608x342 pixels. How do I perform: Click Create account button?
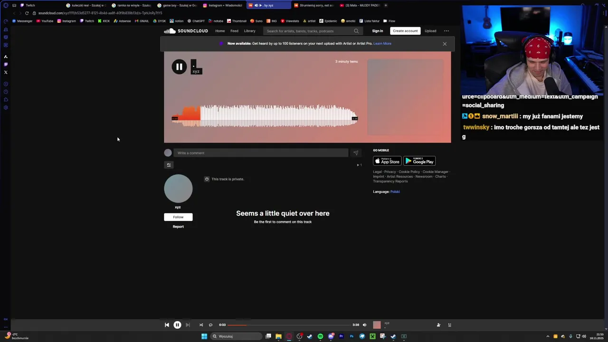[x=405, y=31]
